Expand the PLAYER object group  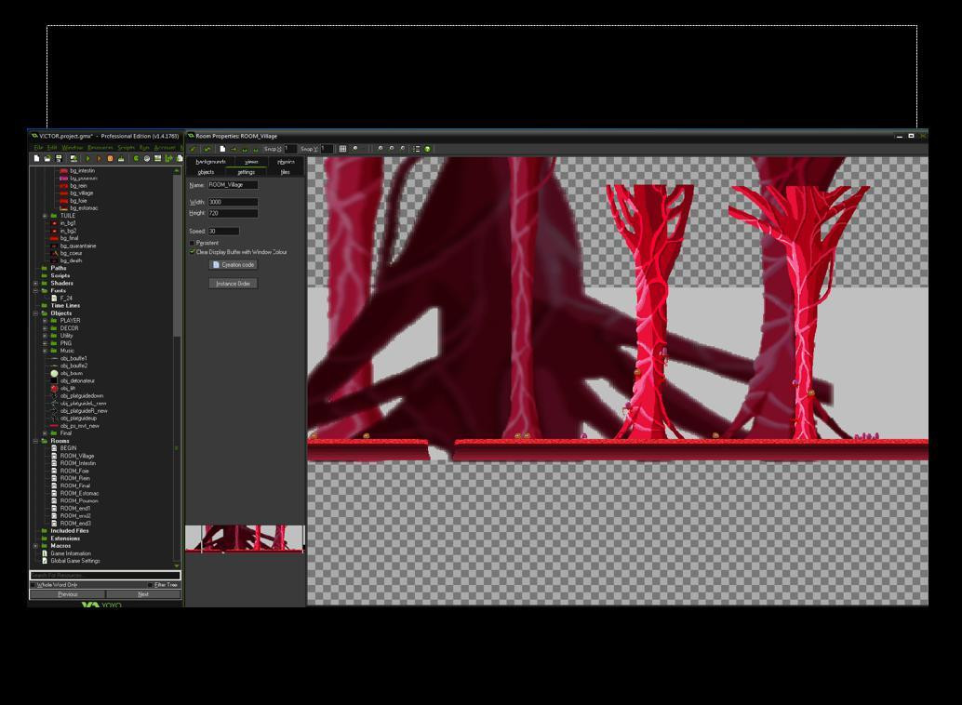pyautogui.click(x=45, y=321)
